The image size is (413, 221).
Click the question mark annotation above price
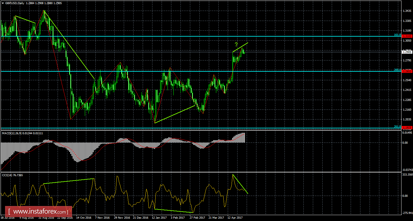(x=236, y=45)
